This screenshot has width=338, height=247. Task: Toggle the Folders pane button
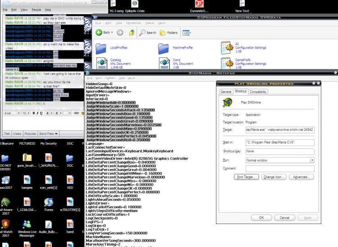169,33
